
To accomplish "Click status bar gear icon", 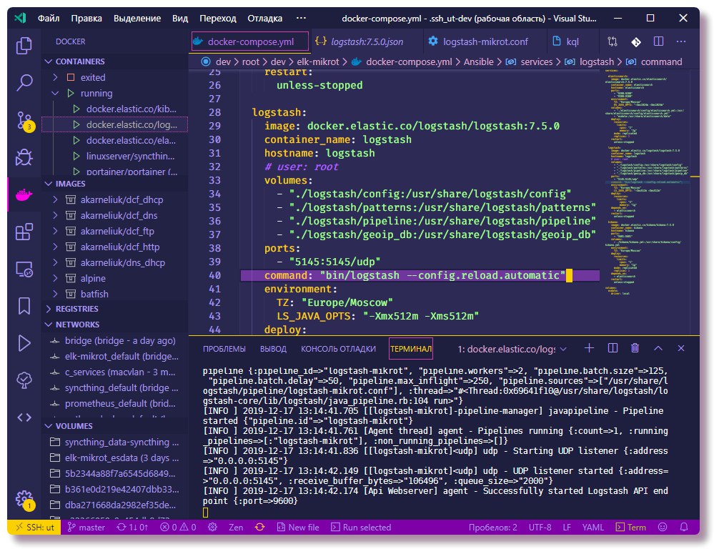I will [213, 527].
